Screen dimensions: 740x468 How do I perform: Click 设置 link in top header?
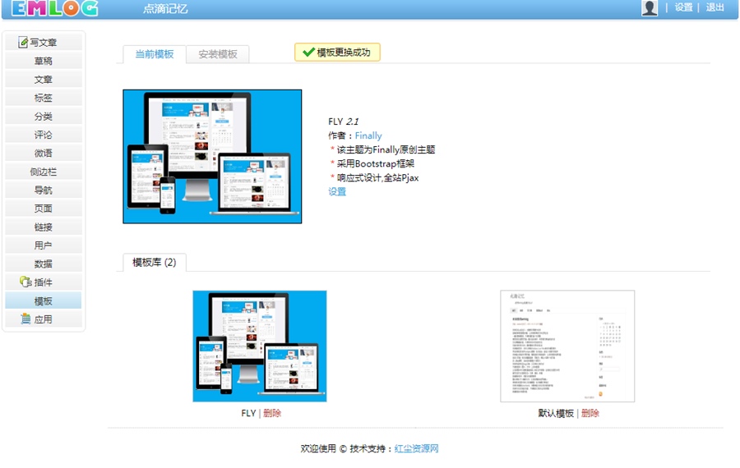[x=683, y=7]
